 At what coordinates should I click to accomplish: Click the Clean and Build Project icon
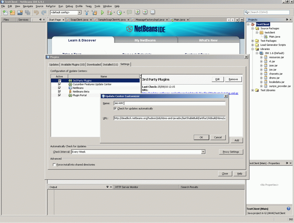[x=94, y=13]
